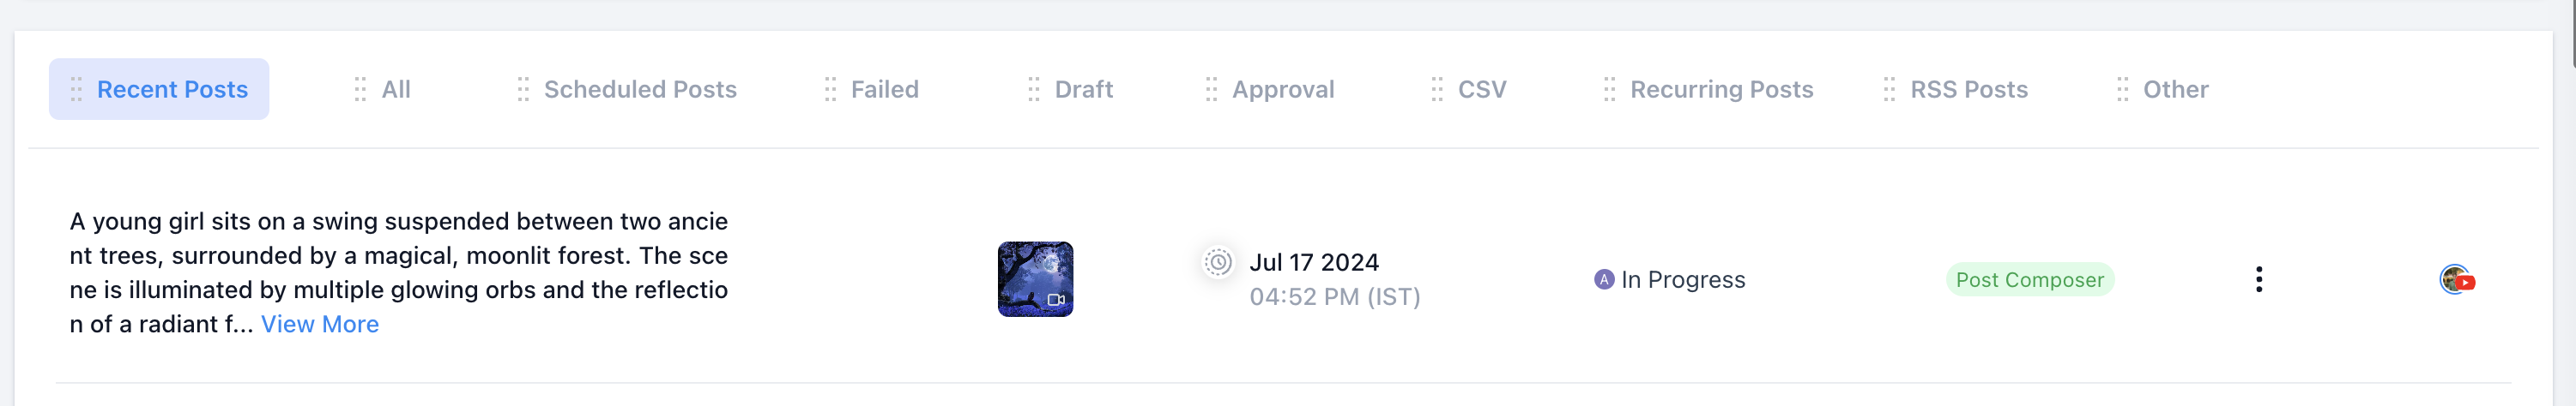The image size is (2576, 406).
Task: Click the three-dot post options menu
Action: click(x=2258, y=279)
